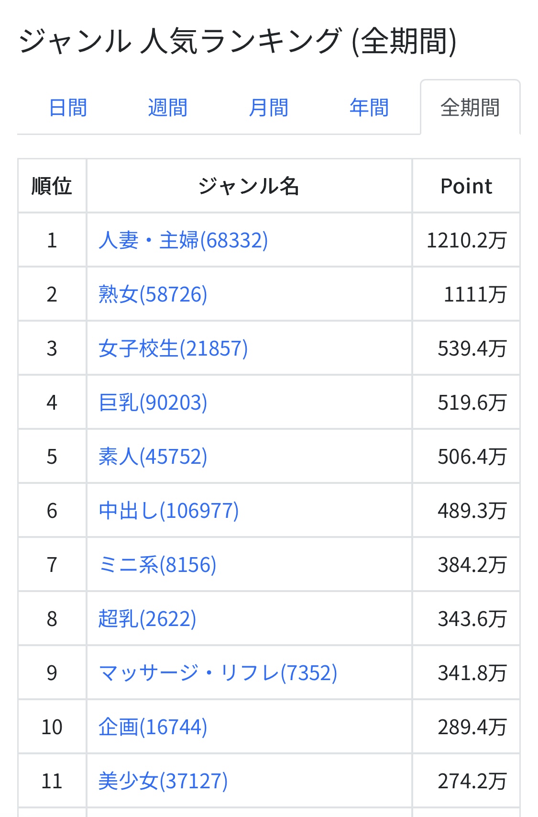Open the 週間 ranking tab

[x=168, y=108]
